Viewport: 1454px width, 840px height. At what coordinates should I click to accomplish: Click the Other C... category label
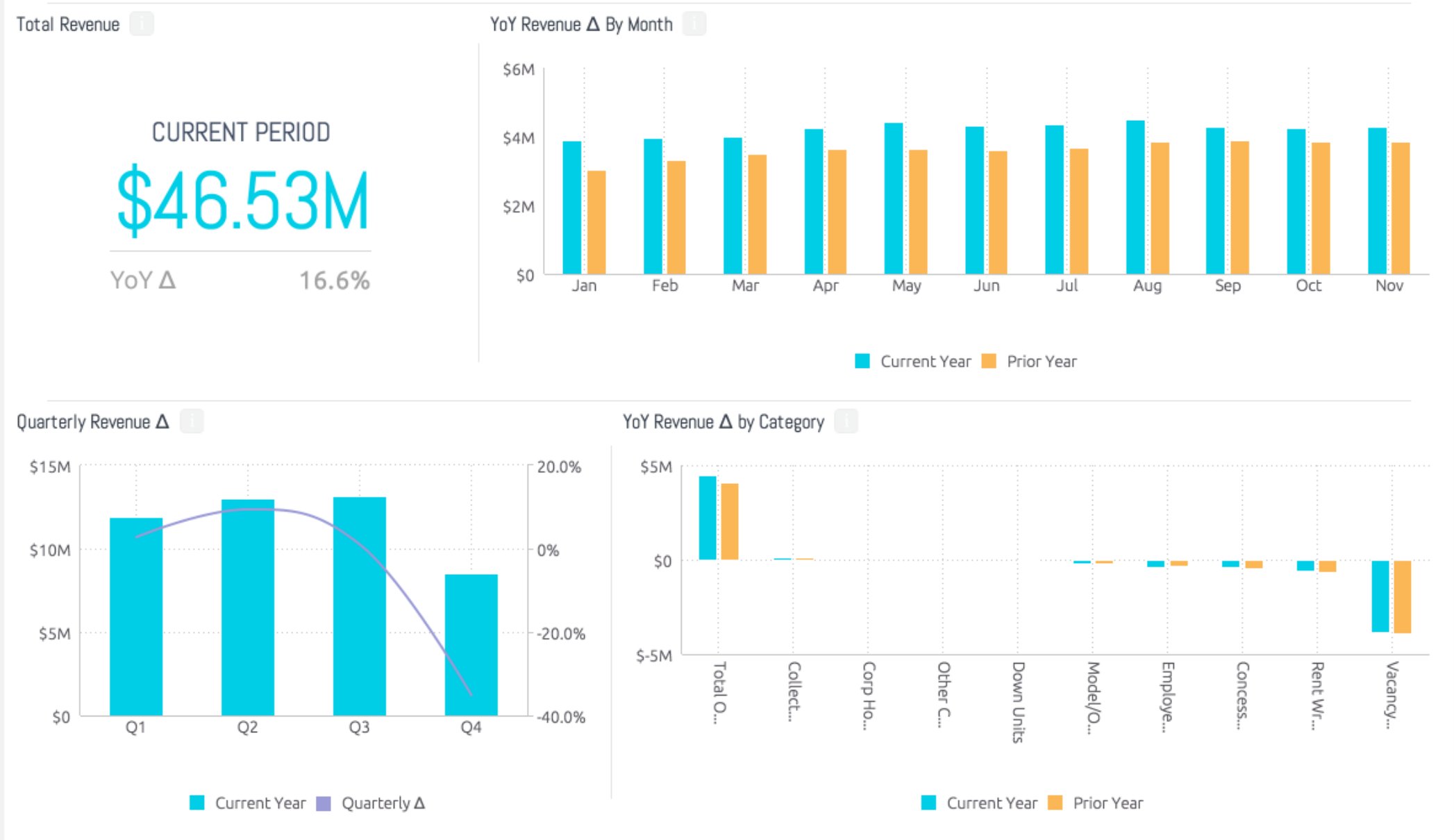pyautogui.click(x=943, y=694)
